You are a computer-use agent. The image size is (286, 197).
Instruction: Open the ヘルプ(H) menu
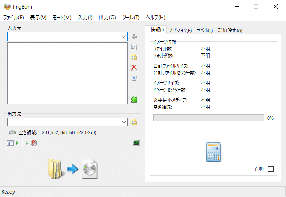156,18
